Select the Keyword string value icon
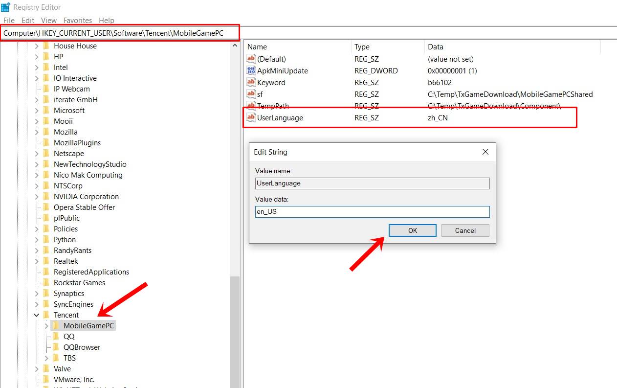 tap(251, 82)
